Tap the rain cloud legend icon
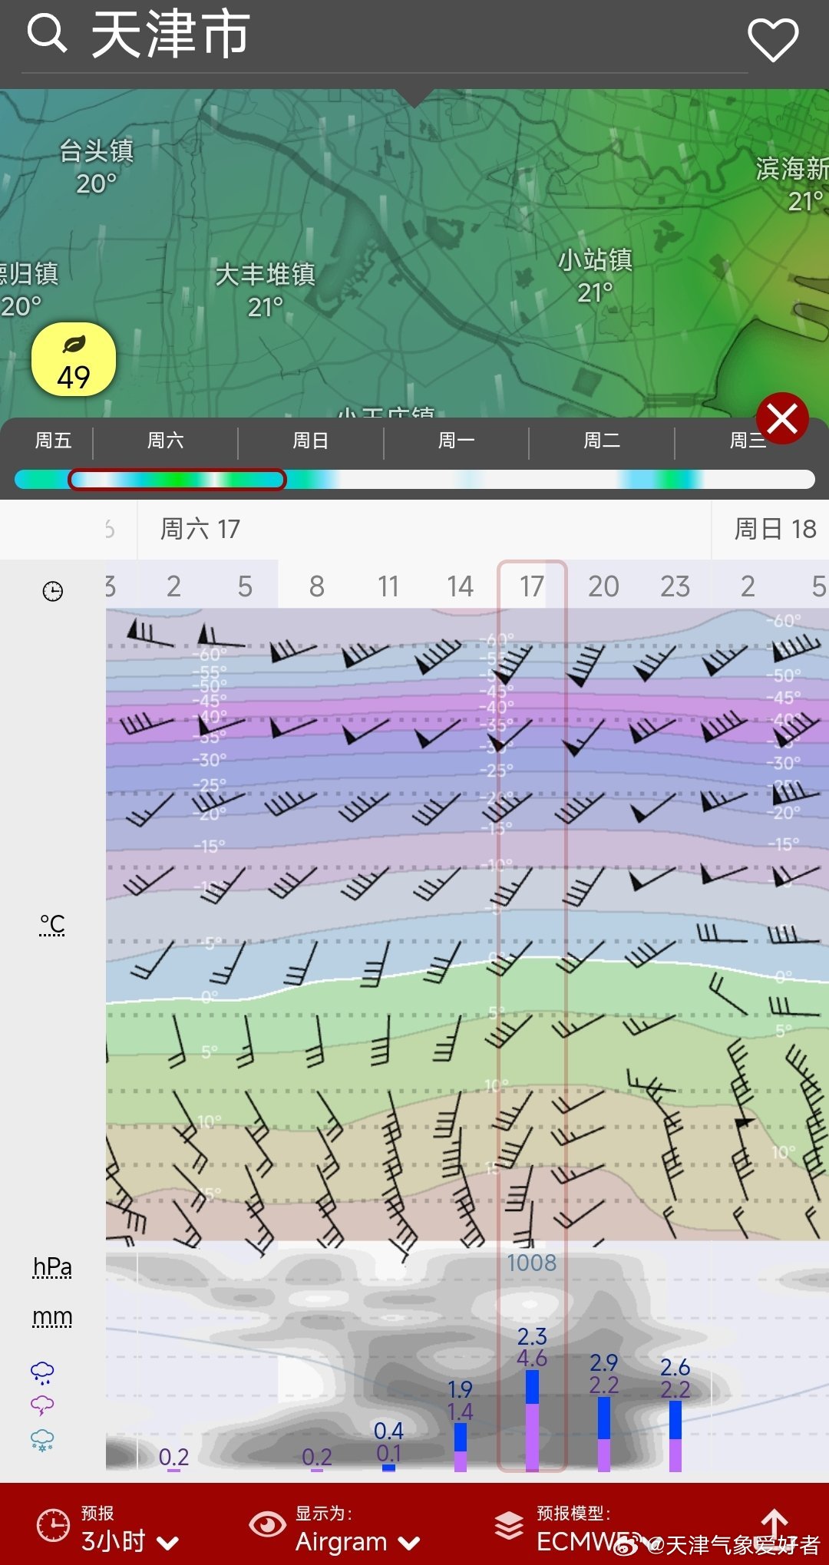The image size is (829, 1565). click(42, 1373)
